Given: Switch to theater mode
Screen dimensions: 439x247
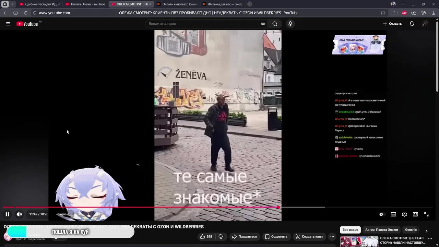Looking at the screenshot, I should 415,214.
